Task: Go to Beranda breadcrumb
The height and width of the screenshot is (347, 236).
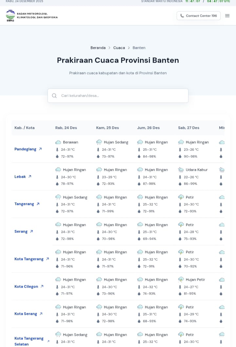Action: click(98, 48)
